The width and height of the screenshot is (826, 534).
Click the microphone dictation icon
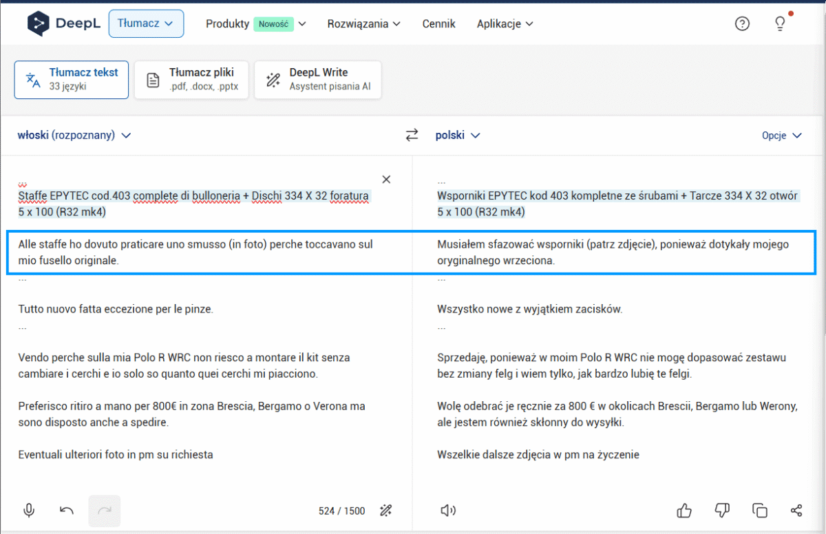[x=29, y=511]
